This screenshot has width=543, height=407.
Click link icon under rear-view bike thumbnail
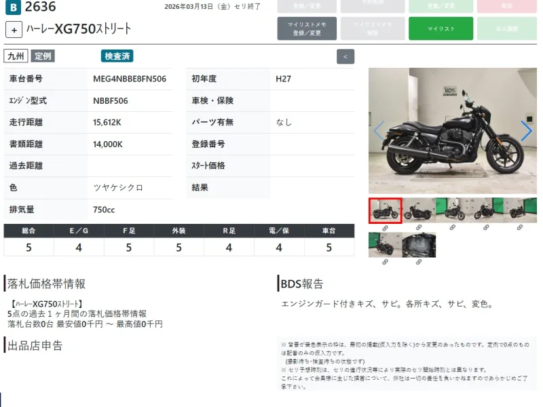point(385,262)
